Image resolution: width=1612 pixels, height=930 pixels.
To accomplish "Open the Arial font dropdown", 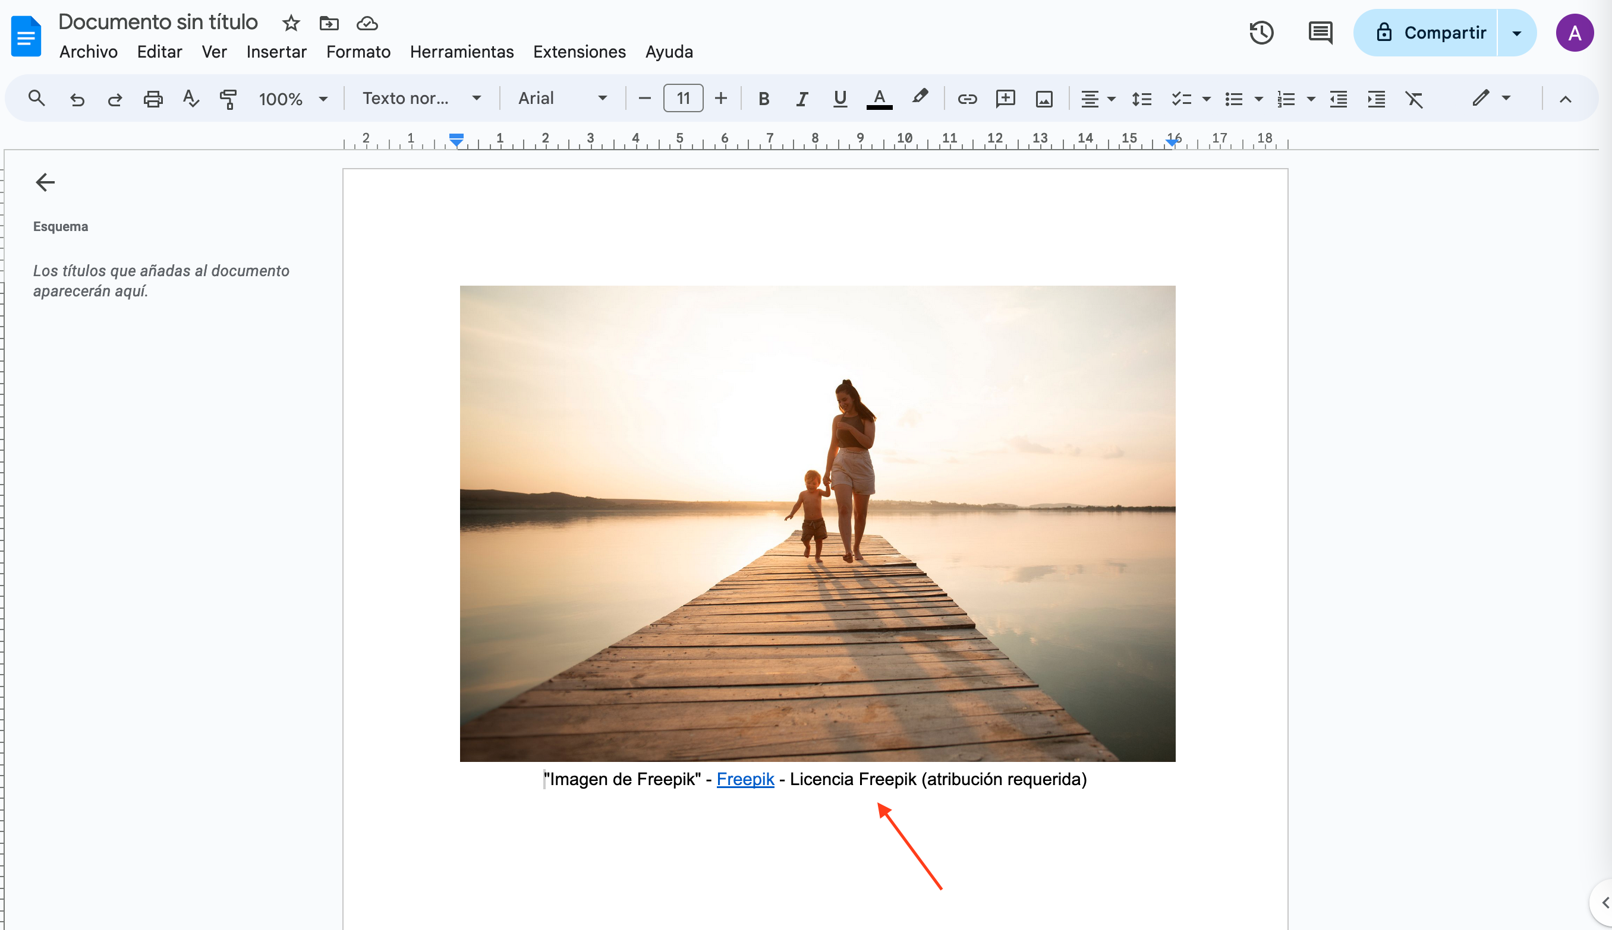I will click(x=561, y=99).
